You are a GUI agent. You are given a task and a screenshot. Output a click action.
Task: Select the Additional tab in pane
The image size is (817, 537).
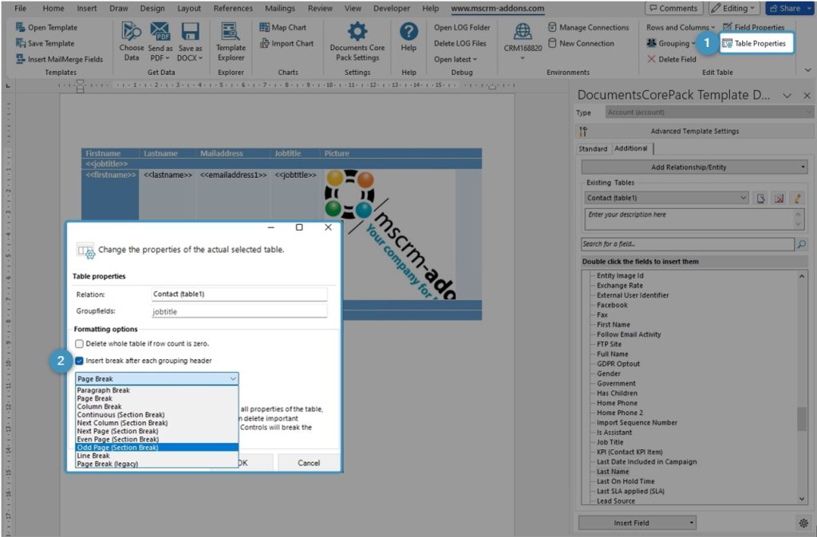point(631,148)
